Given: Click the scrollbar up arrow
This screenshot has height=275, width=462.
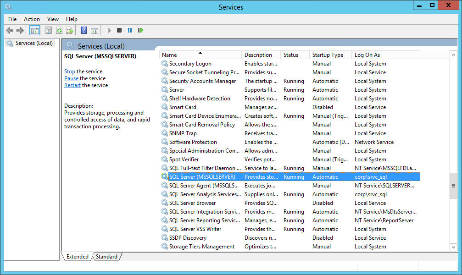Looking at the screenshot, I should (453, 55).
